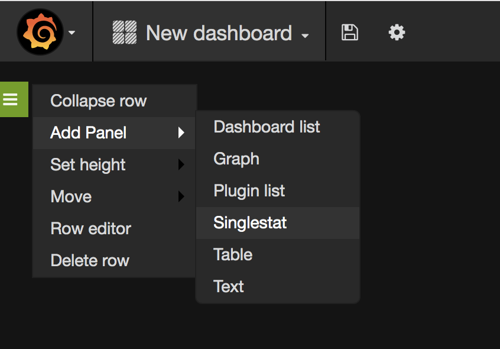Expand the Move submenu arrow
This screenshot has width=500, height=349.
click(x=181, y=196)
